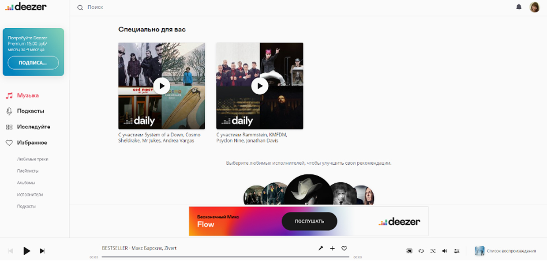Screen dimensions: 547x261
Task: Toggle shuffle playback
Action: tap(433, 251)
